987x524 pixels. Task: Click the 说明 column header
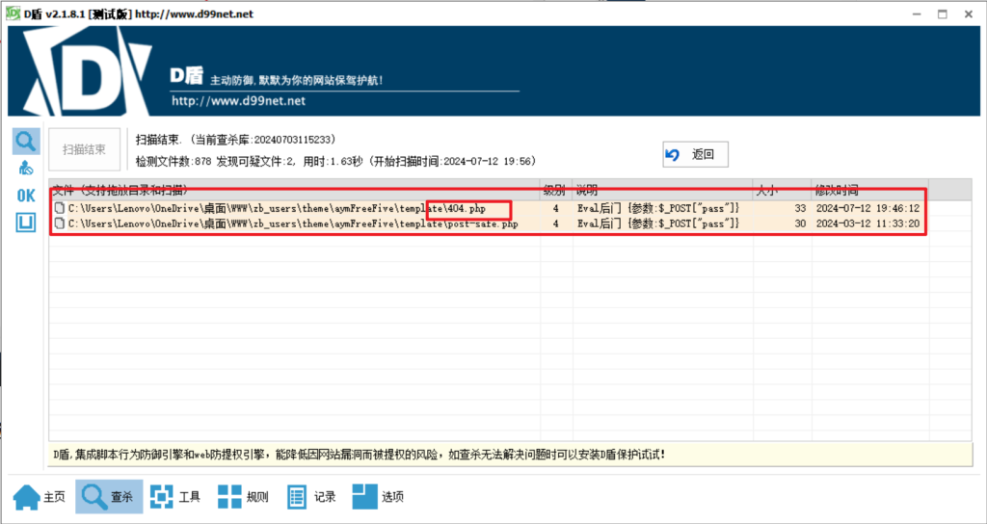(x=661, y=190)
